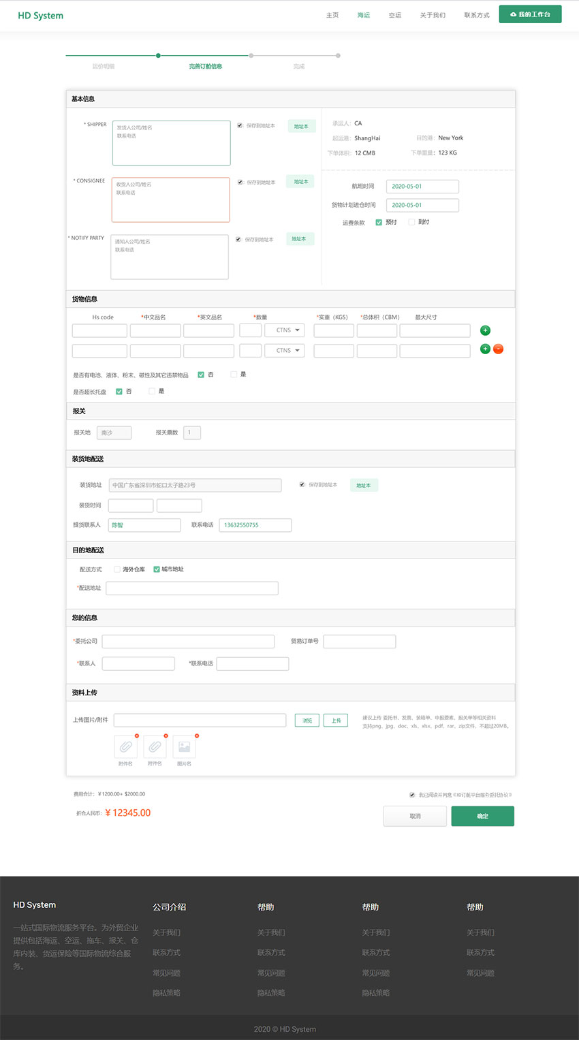Screen dimensions: 579x1040
Task: Click the 完善订舱信息 progress step dot
Action: click(x=158, y=56)
